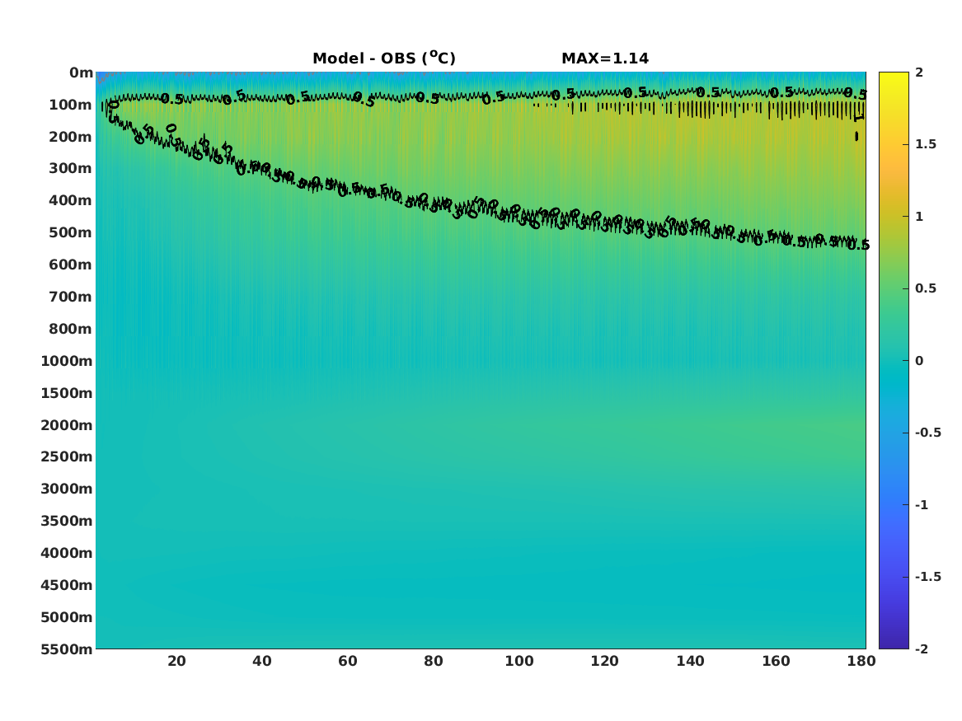The height and width of the screenshot is (721, 962).
Task: Click the colorbar top label "2"
Action: click(919, 73)
